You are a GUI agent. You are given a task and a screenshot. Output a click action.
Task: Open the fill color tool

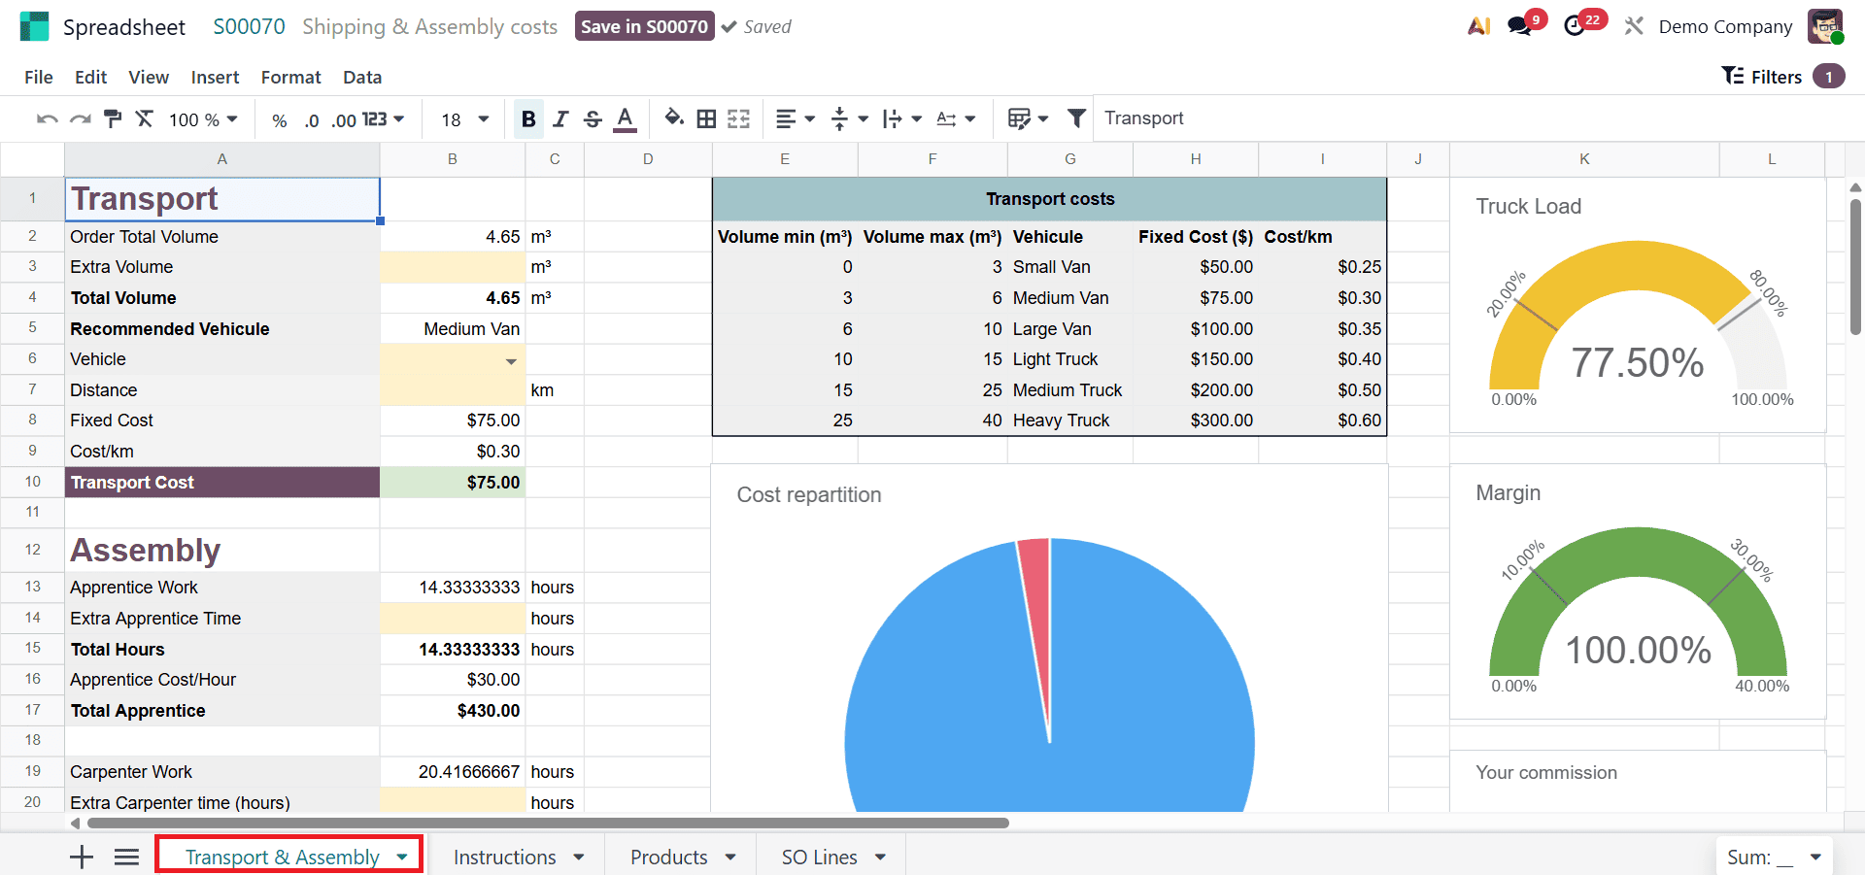(674, 118)
